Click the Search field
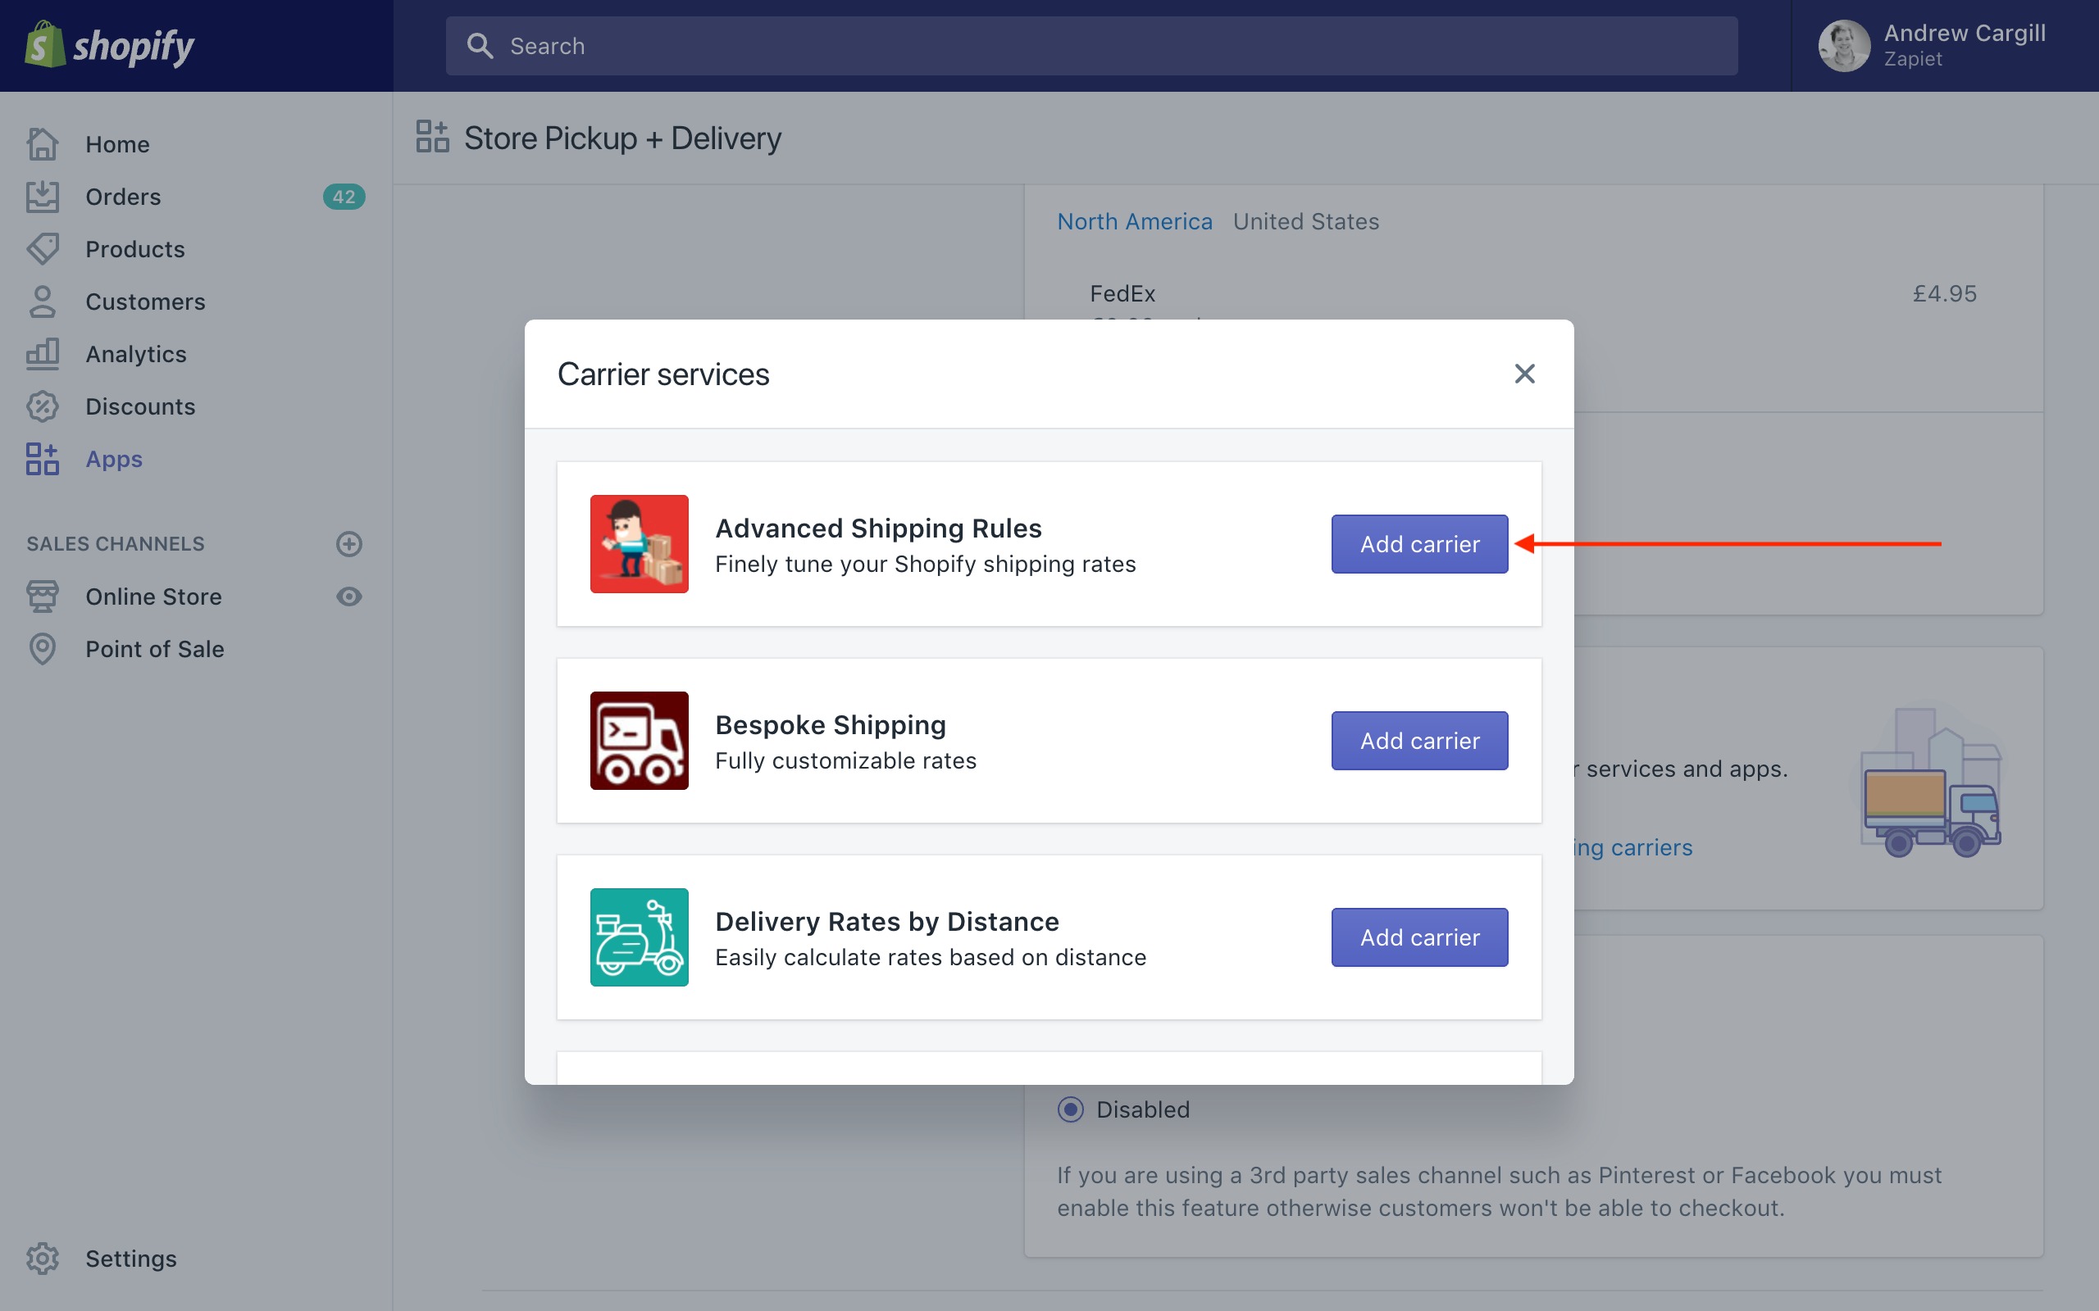Viewport: 2099px width, 1311px height. click(1091, 46)
